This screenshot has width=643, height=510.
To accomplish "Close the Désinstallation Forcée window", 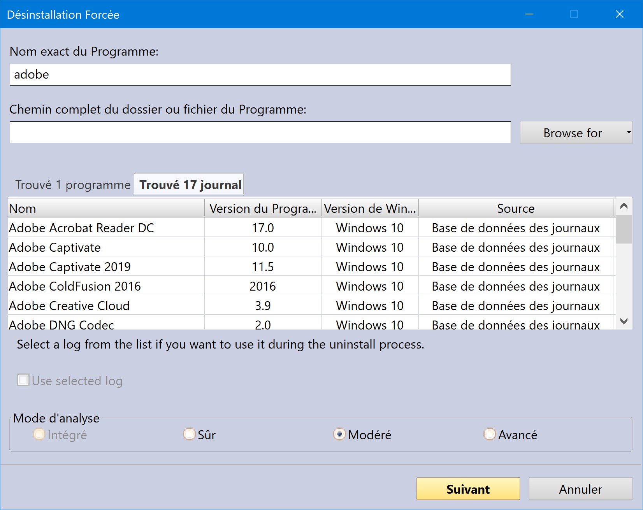I will 620,14.
